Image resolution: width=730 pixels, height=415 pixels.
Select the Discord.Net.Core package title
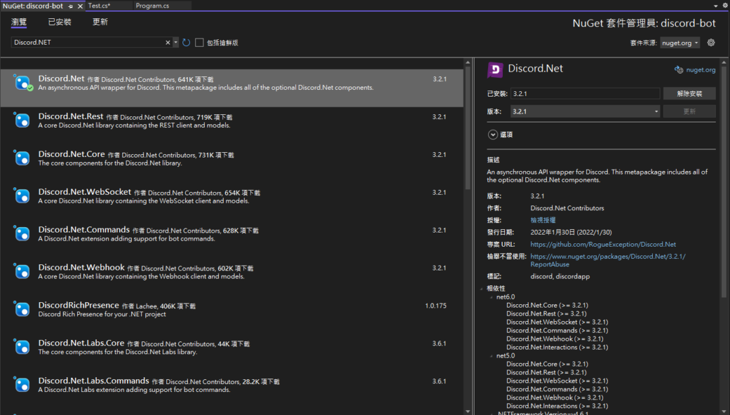tap(71, 154)
